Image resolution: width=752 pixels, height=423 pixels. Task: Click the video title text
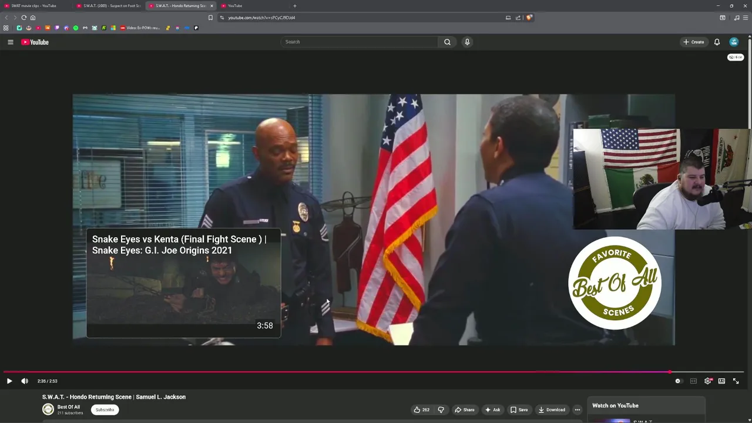tap(114, 397)
